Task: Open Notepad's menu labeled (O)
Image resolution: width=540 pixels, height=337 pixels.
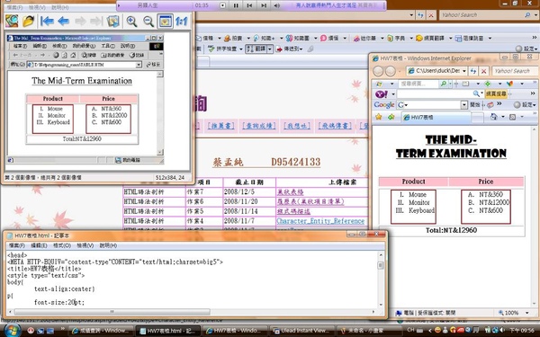Action: point(62,245)
